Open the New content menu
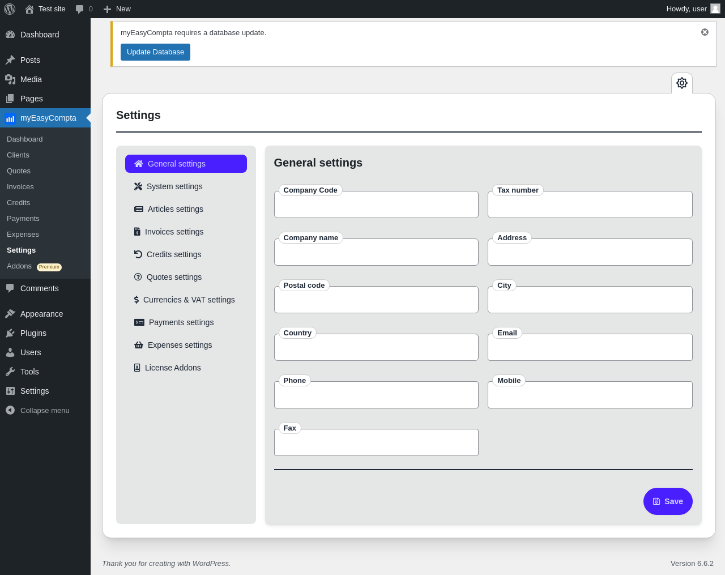 click(117, 9)
